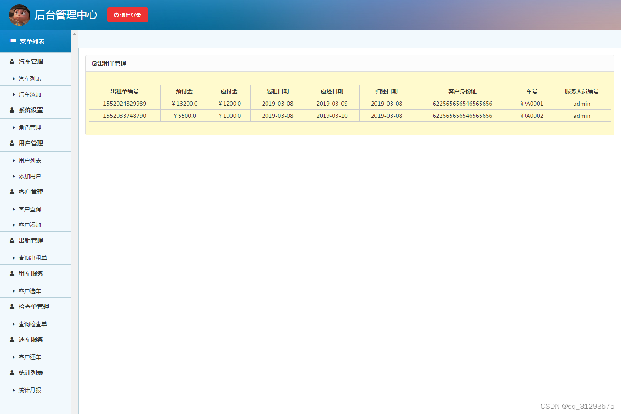
Task: Click the arrow beside 添加用户
Action: (x=14, y=177)
